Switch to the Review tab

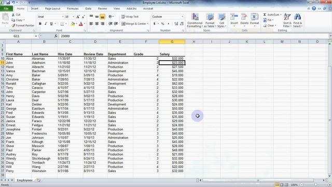pos(103,8)
